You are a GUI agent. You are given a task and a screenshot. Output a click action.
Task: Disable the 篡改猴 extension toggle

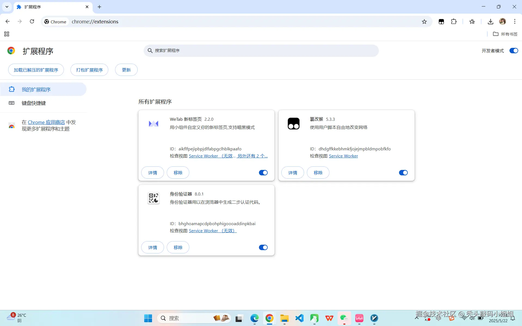[x=403, y=173]
